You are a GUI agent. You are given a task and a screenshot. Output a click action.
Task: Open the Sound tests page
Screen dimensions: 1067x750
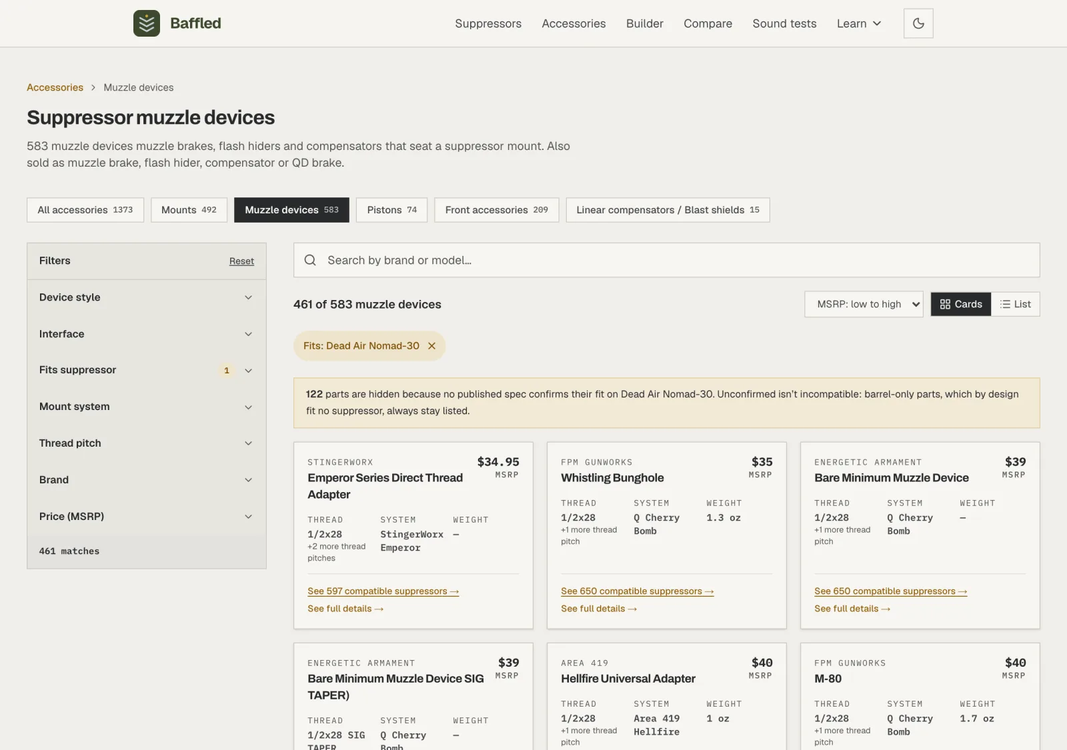coord(784,23)
